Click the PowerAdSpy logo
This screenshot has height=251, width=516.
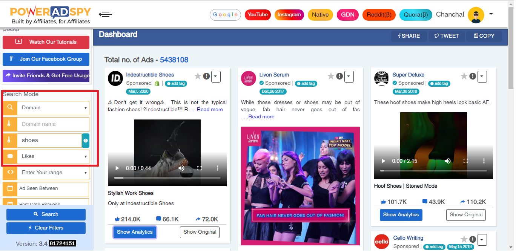(x=51, y=15)
